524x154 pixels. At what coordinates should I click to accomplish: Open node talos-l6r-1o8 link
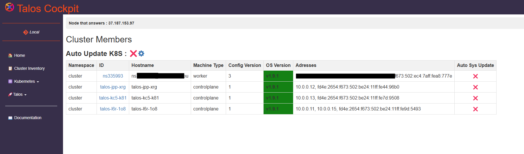[x=113, y=109]
